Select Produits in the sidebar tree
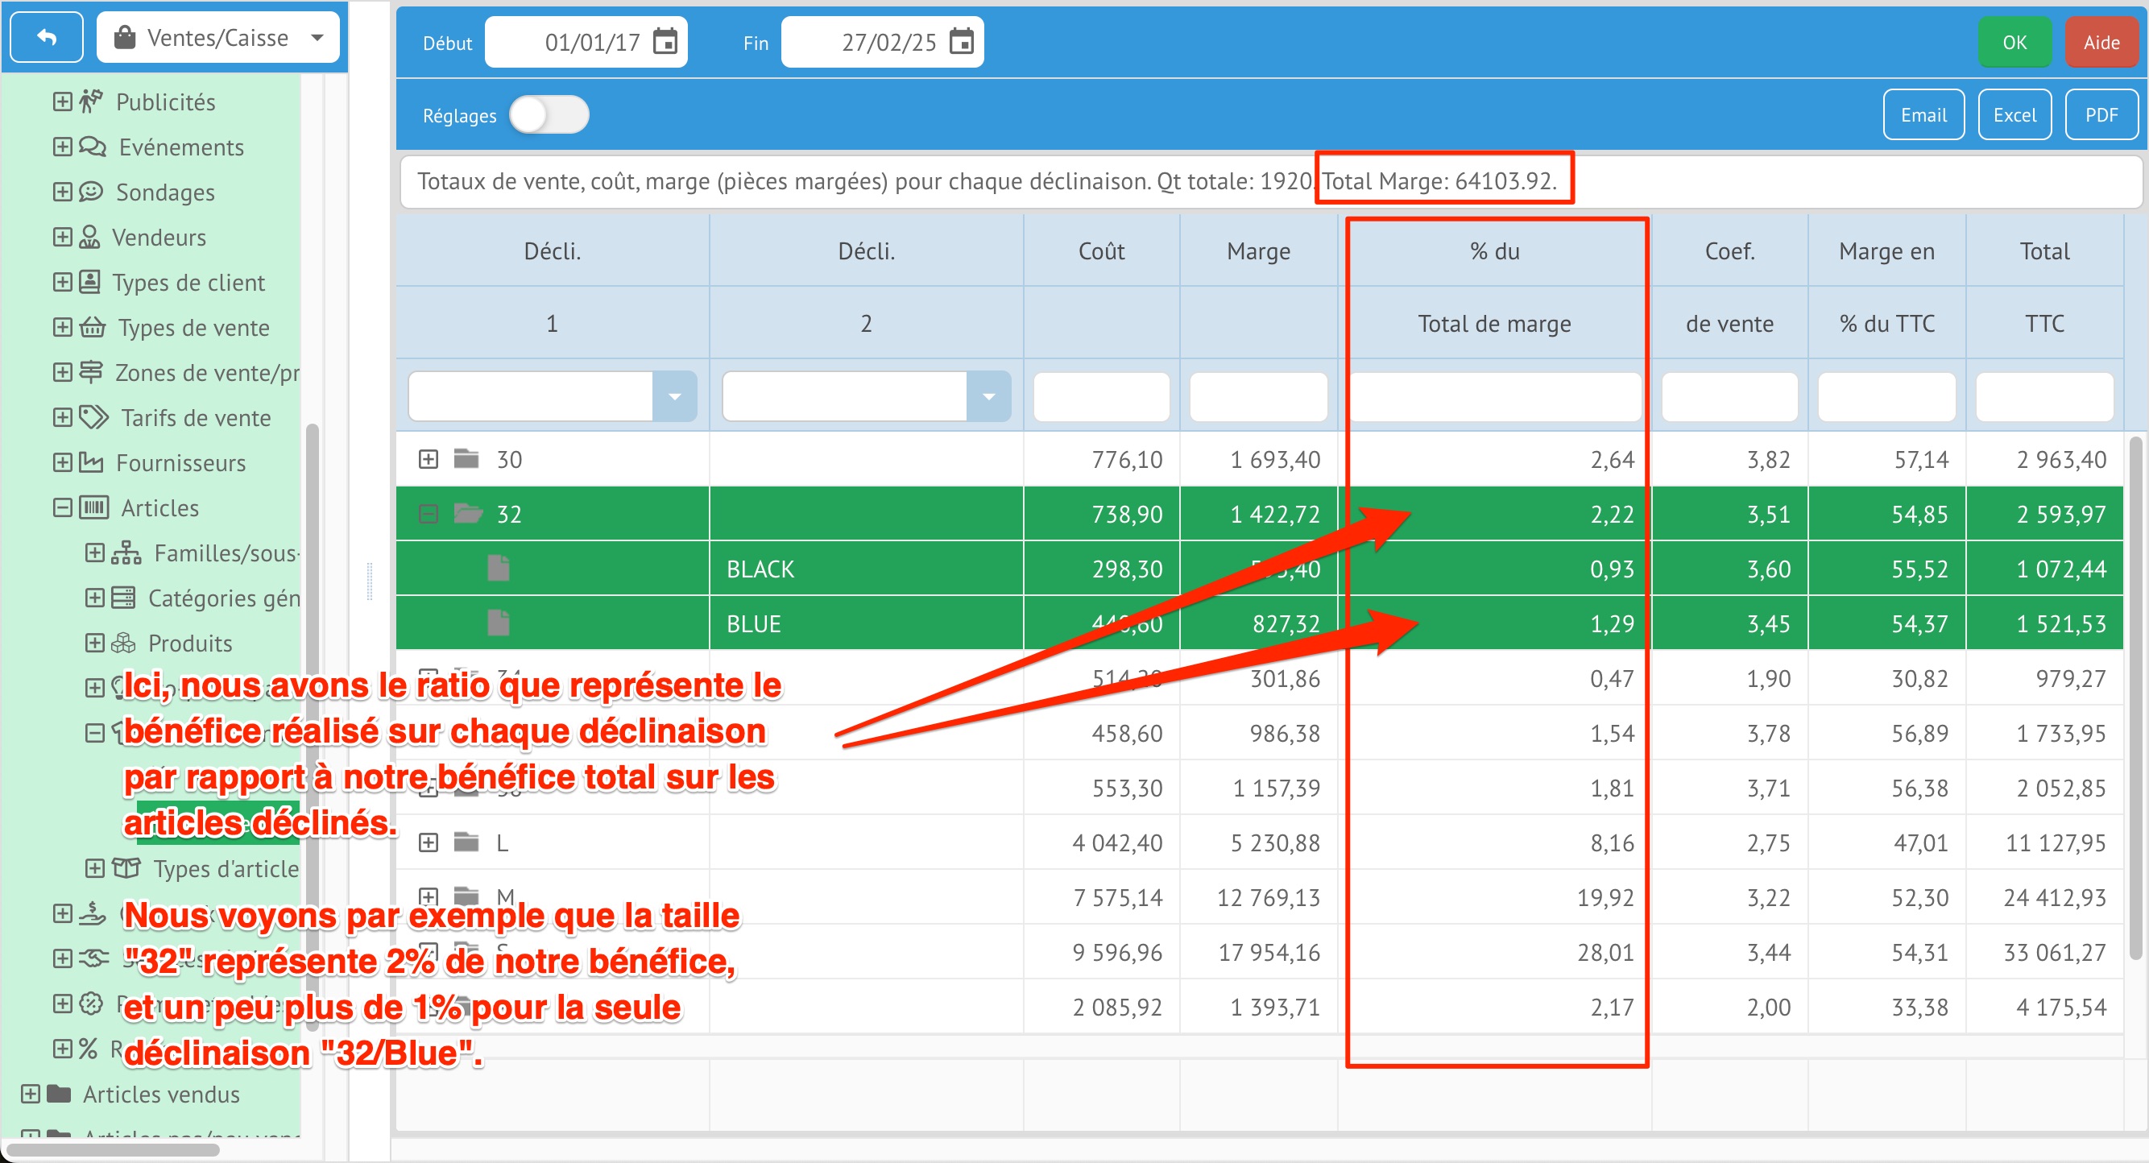Viewport: 2149px width, 1163px height. [x=189, y=644]
